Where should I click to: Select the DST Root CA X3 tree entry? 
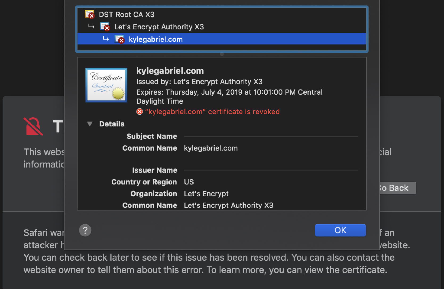point(126,14)
